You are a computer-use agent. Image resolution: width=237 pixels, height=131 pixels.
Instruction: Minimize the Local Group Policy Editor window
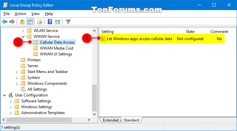199,5
